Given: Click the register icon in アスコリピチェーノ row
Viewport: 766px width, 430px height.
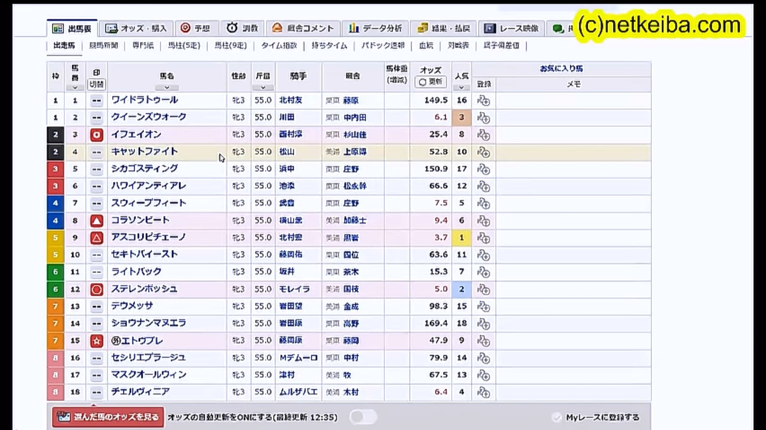Looking at the screenshot, I should click(483, 238).
